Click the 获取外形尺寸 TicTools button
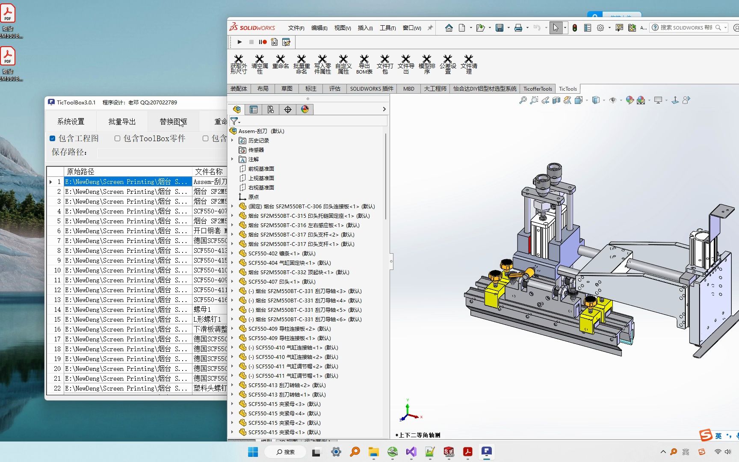739x462 pixels. tap(239, 64)
